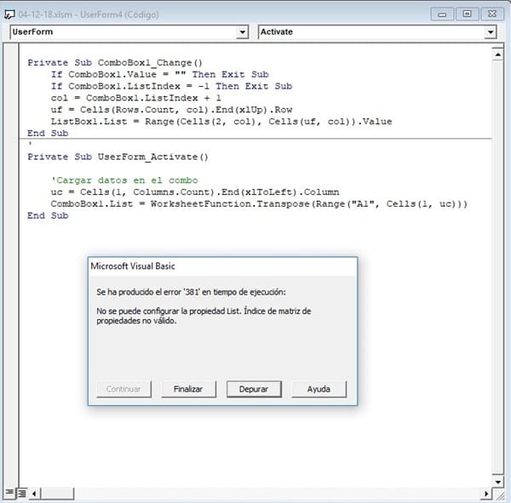Open the UserForm object dropdown

coord(242,32)
